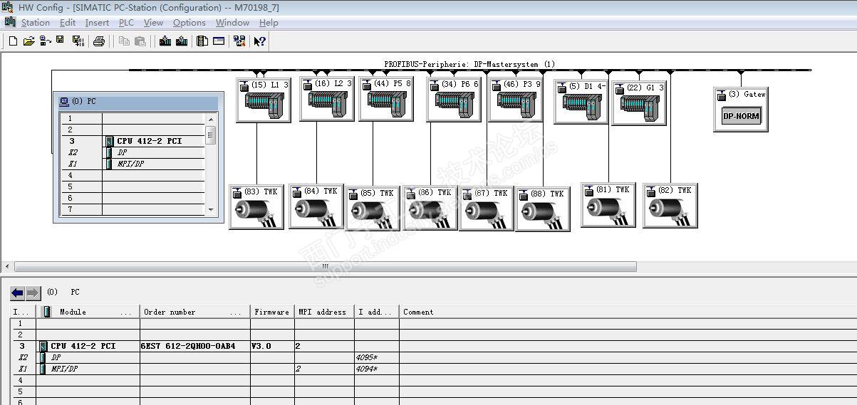Screen dimensions: 857x405
Task: Open the Insert menu
Action: coord(97,23)
